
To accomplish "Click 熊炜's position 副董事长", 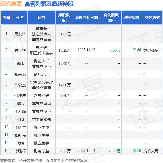I will [42, 61].
